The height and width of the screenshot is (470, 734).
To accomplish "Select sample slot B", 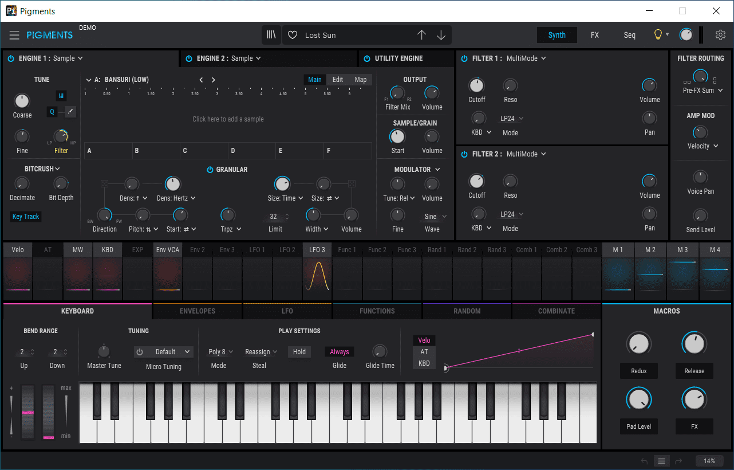I will coord(156,151).
